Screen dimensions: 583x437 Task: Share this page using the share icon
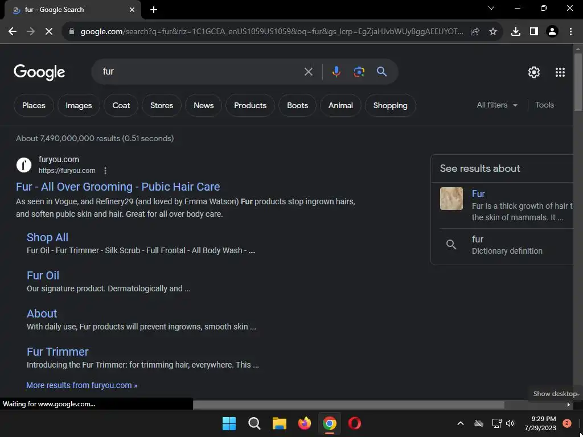(x=475, y=32)
